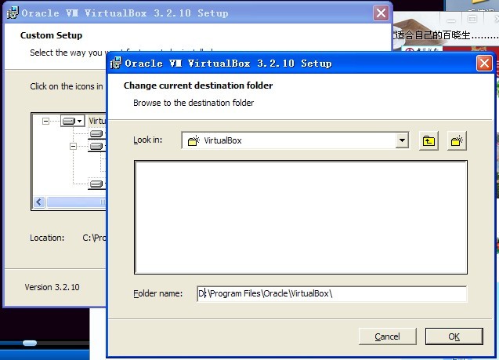Click the Up One Level folder icon

pos(428,140)
